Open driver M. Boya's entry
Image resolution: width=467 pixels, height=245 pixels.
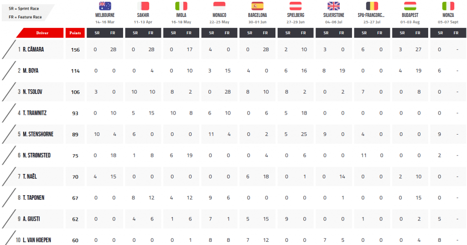coord(31,71)
